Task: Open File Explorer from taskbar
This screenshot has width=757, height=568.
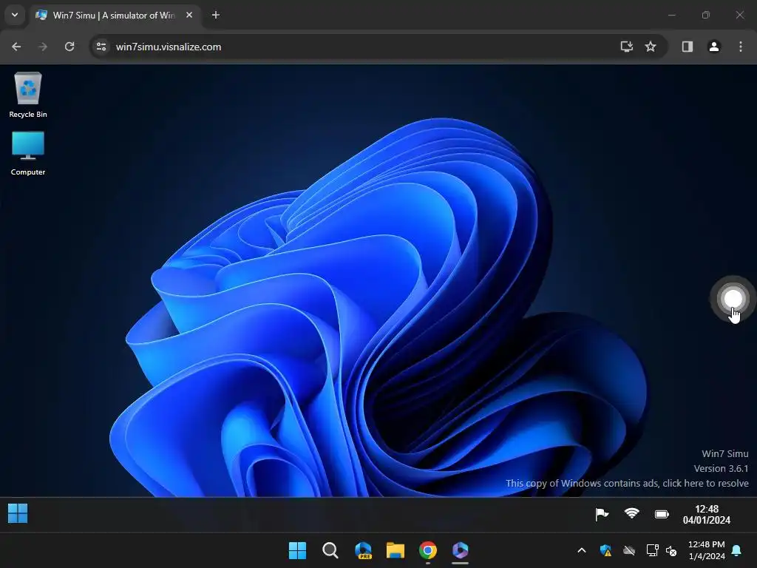Action: (396, 550)
